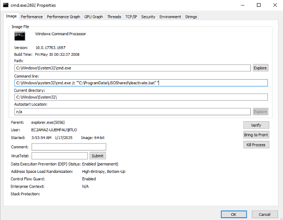Confirm with the OK button

pyautogui.click(x=234, y=214)
